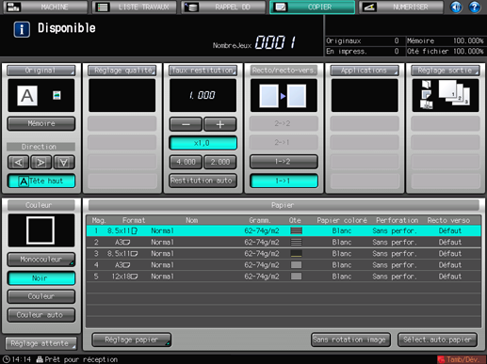Image resolution: width=487 pixels, height=364 pixels.
Task: Select 2.000 zoom preset
Action: point(220,162)
